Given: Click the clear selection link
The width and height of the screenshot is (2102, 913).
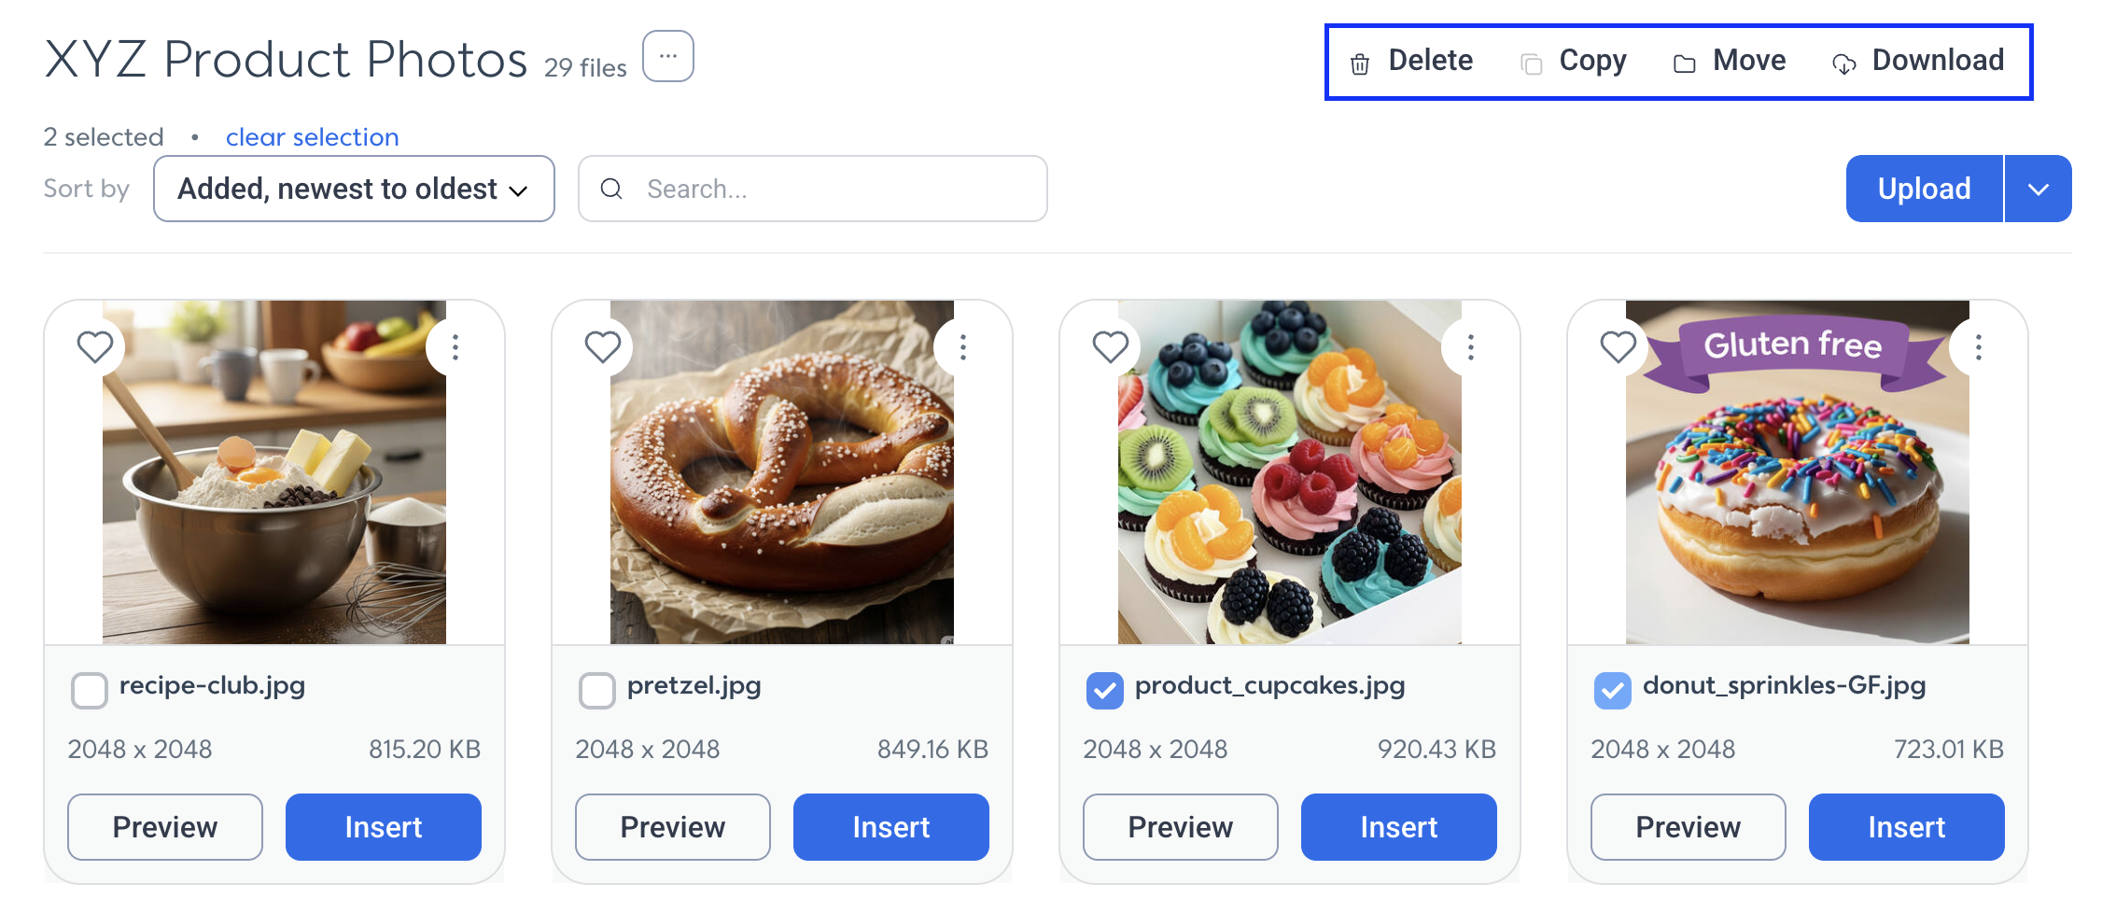Looking at the screenshot, I should click(x=313, y=137).
